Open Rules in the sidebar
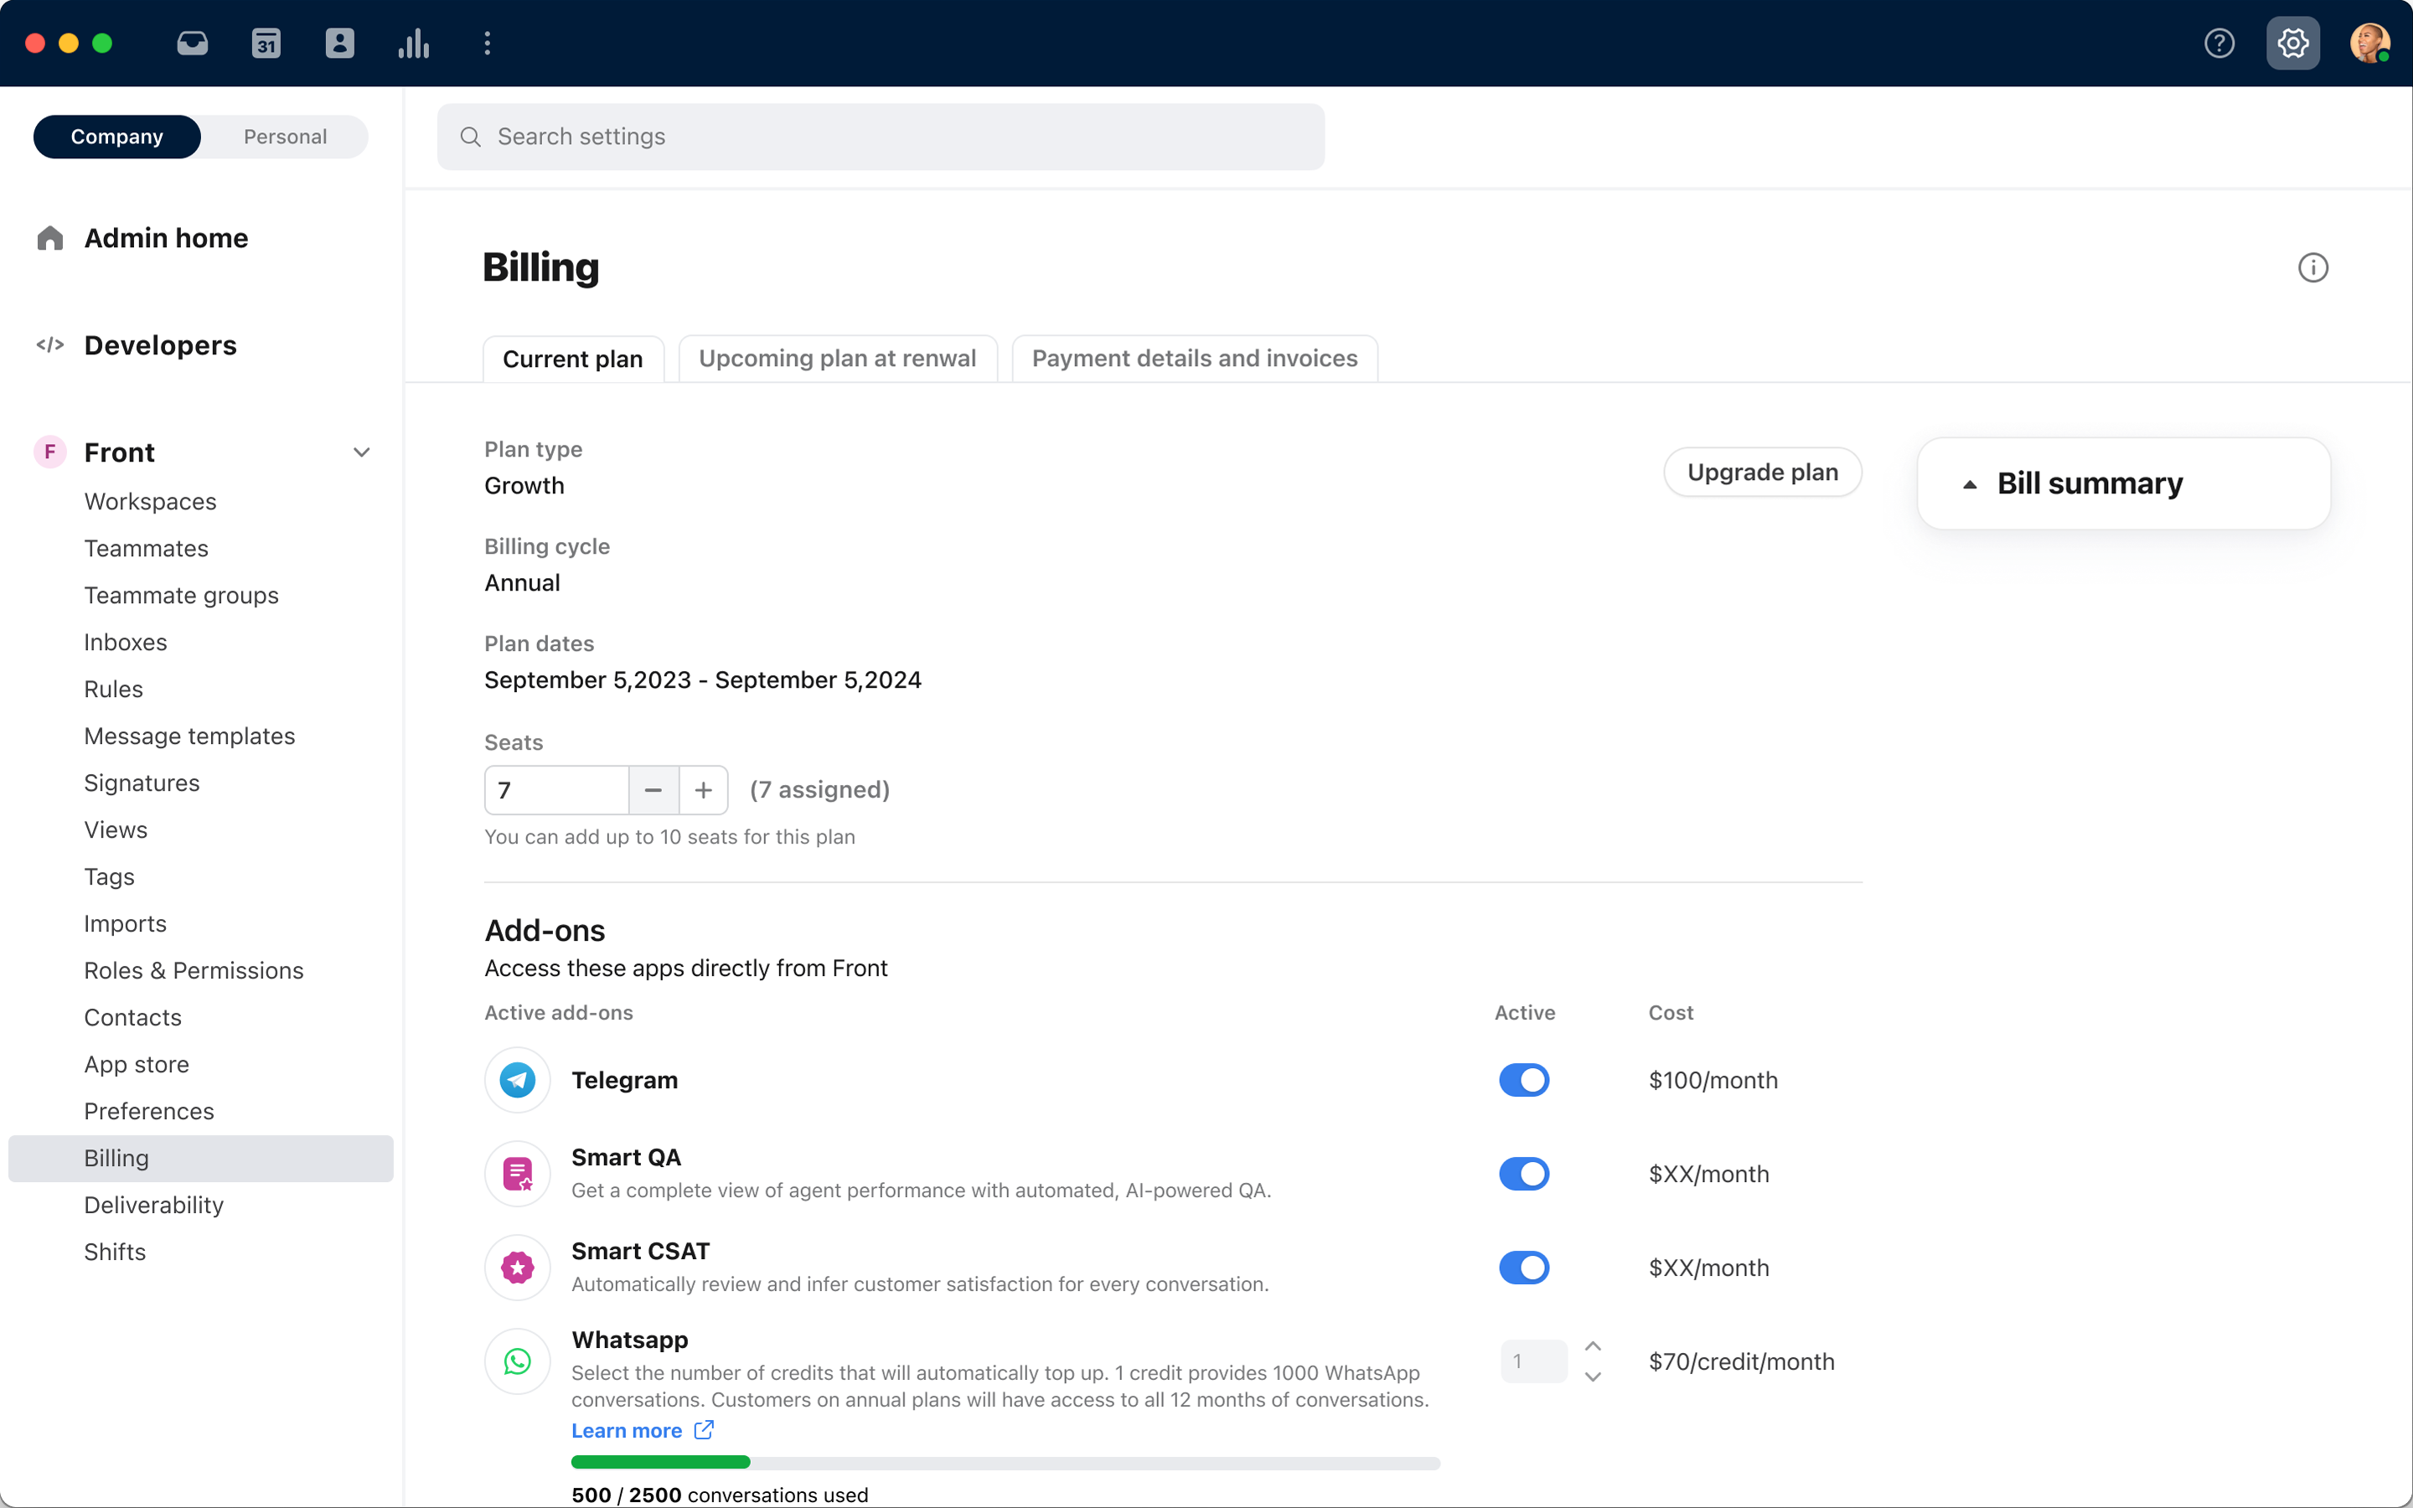 coord(114,689)
